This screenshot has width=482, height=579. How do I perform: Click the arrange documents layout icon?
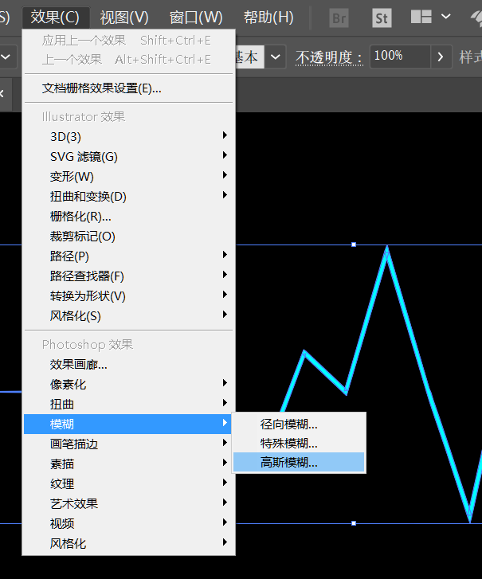pos(421,17)
